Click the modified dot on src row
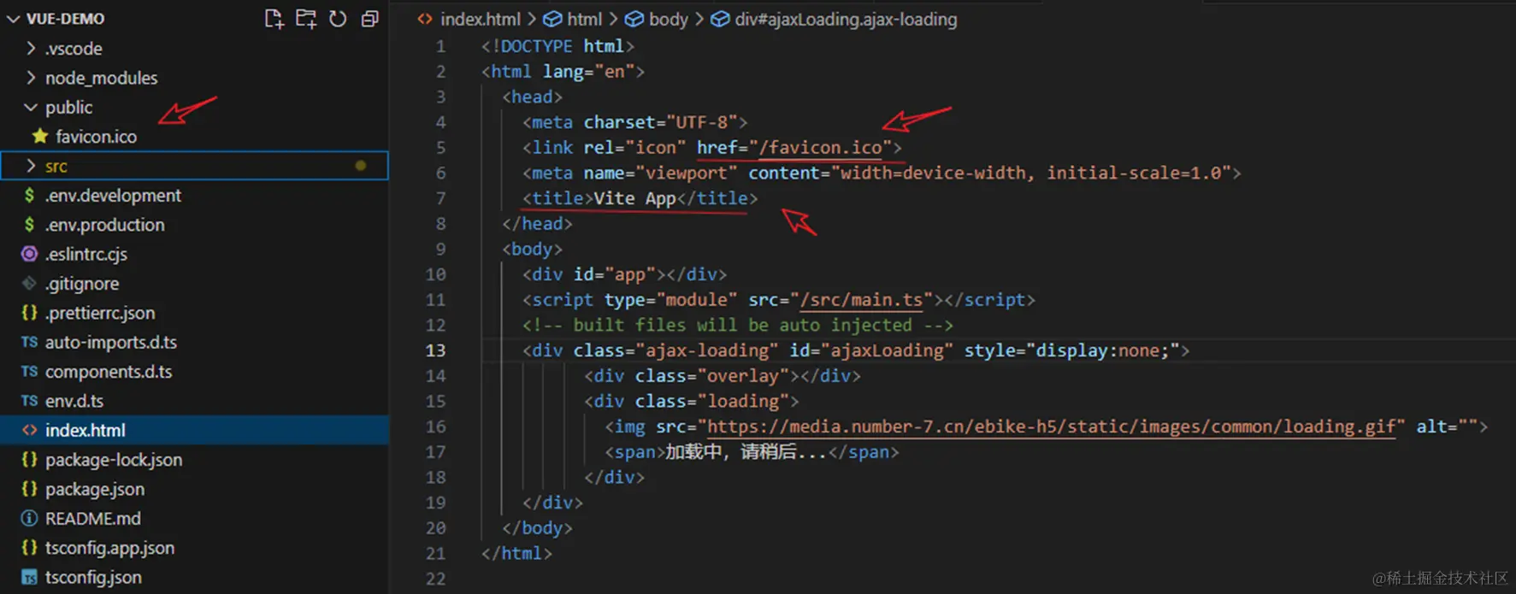The height and width of the screenshot is (594, 1516). 361,166
